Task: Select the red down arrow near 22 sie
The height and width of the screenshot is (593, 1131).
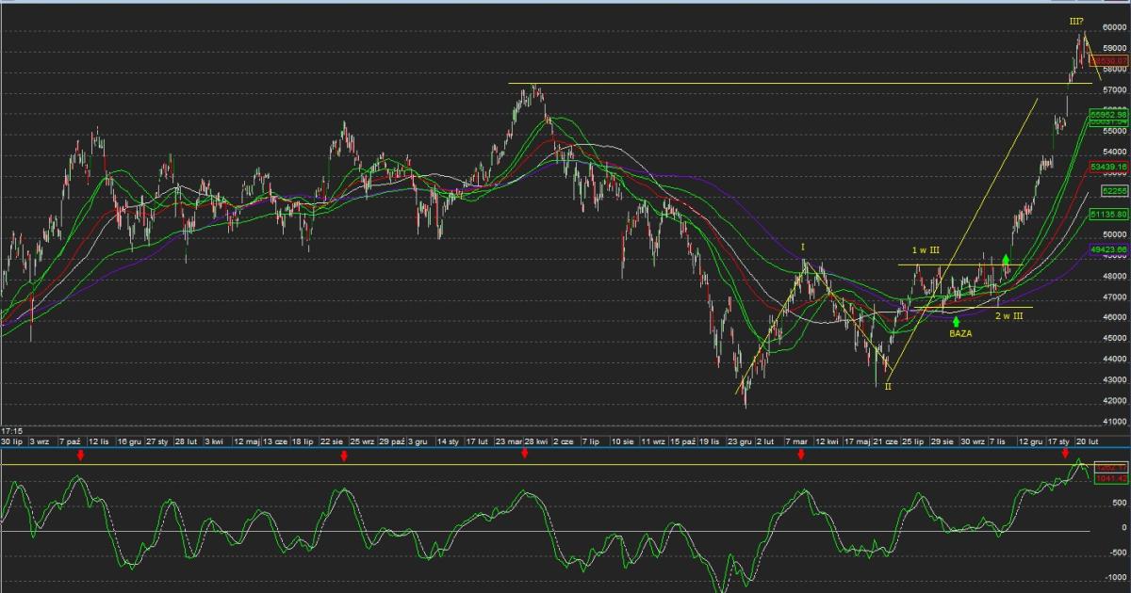Action: click(x=344, y=456)
